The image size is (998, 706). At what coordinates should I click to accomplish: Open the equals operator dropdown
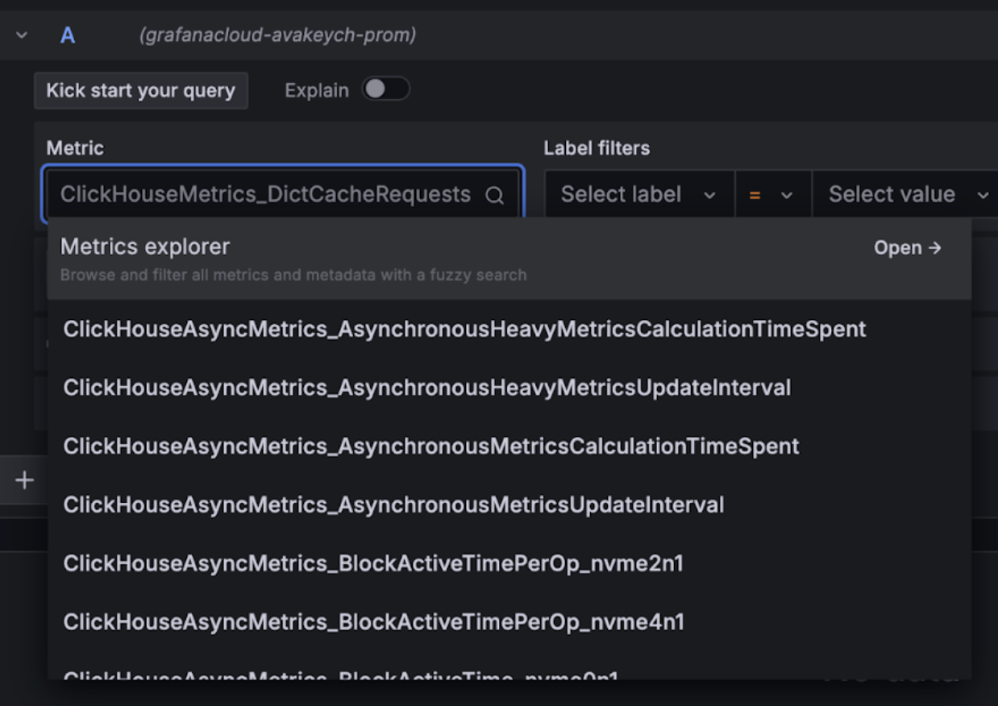(x=772, y=194)
